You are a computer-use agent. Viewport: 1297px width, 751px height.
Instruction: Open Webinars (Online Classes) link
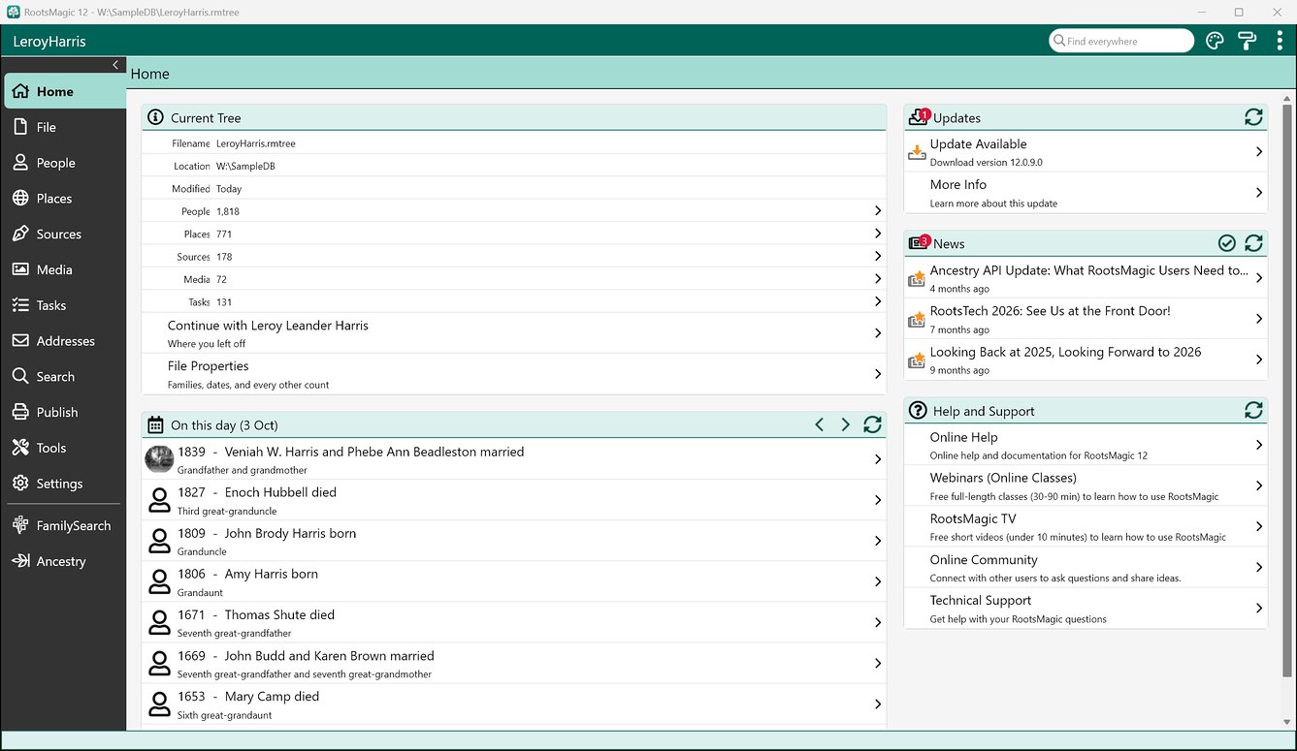pos(1086,485)
